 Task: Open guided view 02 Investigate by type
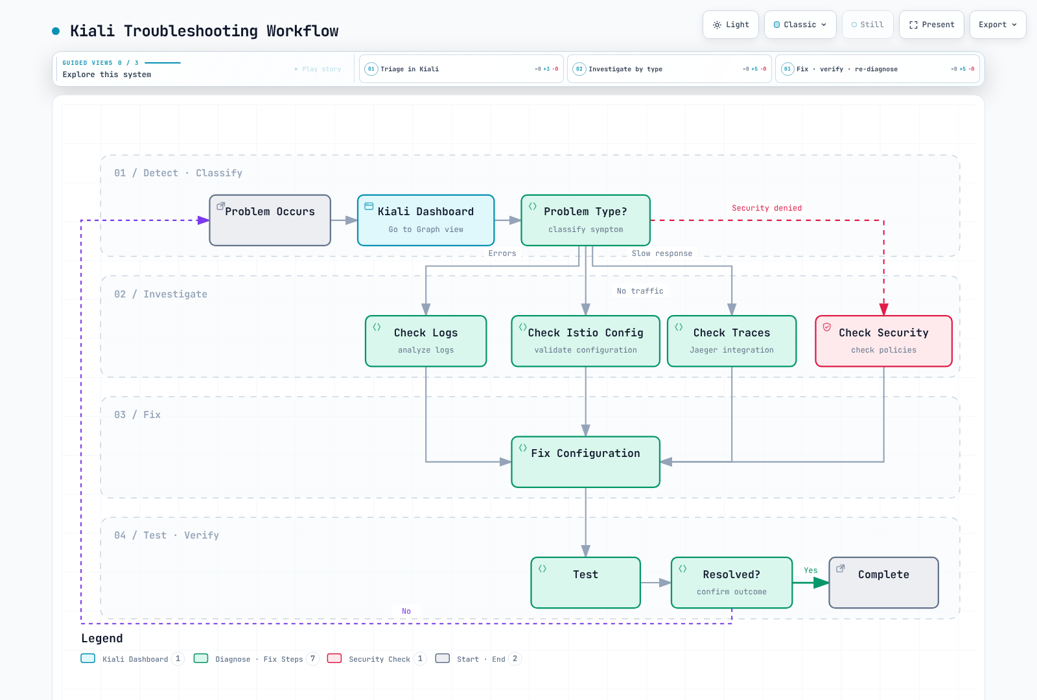pos(670,69)
